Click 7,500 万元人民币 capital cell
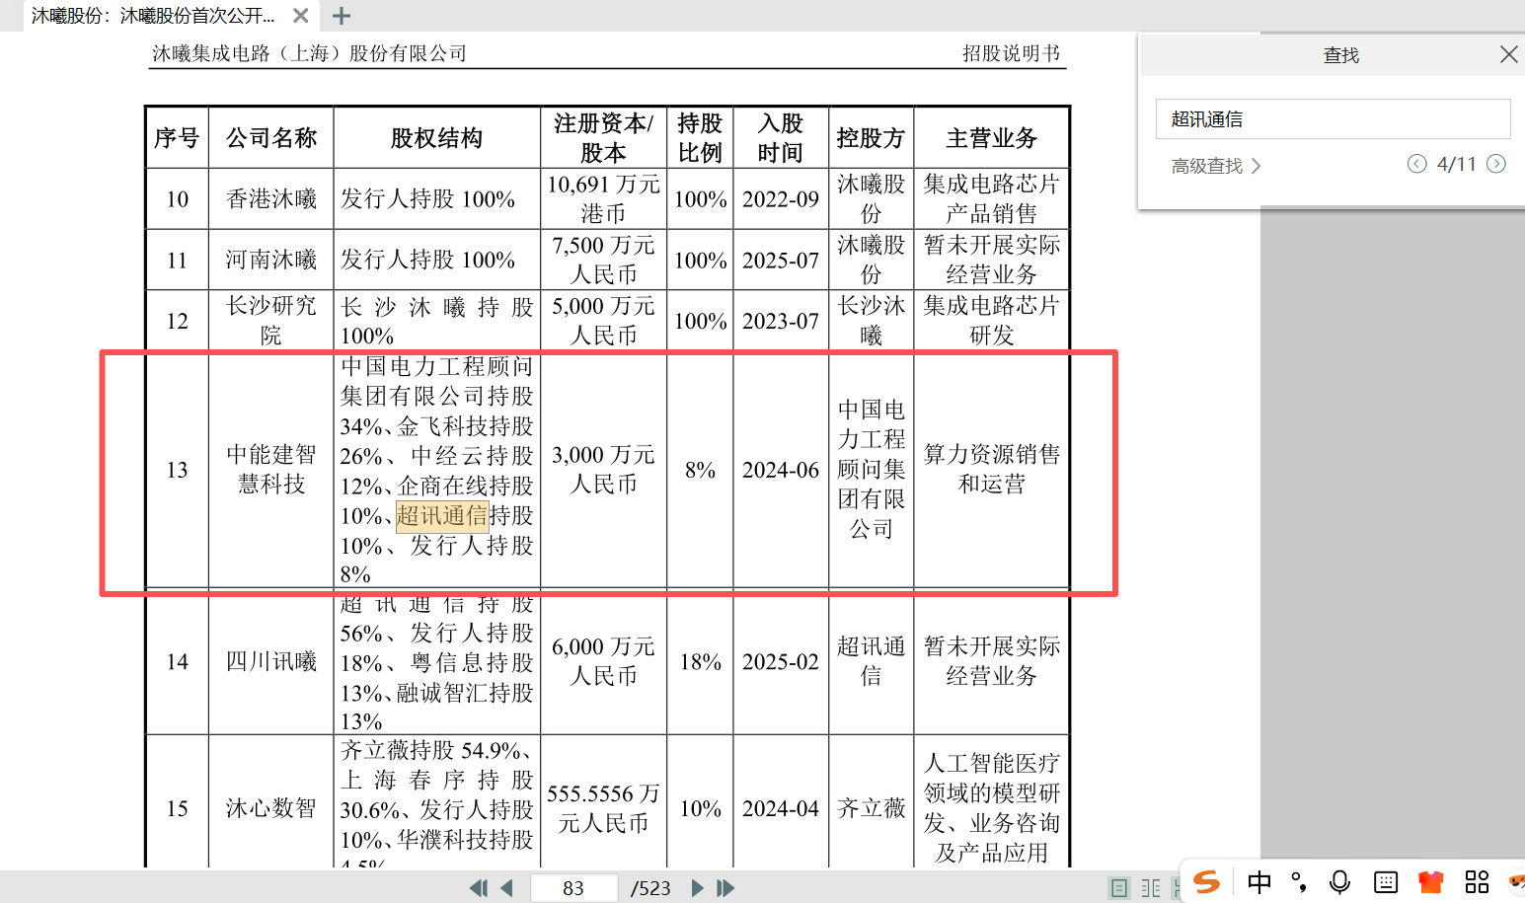 point(603,260)
